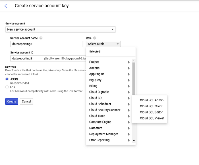Click the back arrow icon

7,6
